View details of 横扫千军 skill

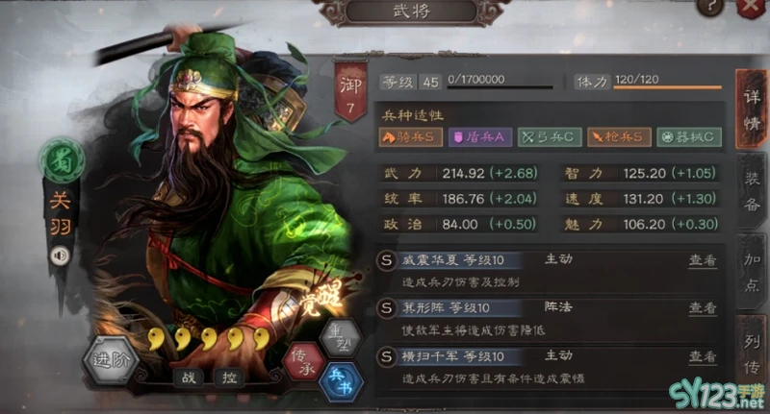pyautogui.click(x=703, y=356)
